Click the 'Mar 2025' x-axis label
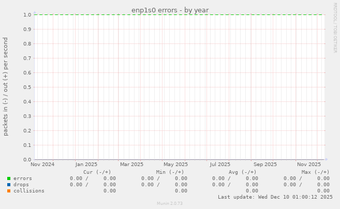The image size is (340, 209). (131, 165)
